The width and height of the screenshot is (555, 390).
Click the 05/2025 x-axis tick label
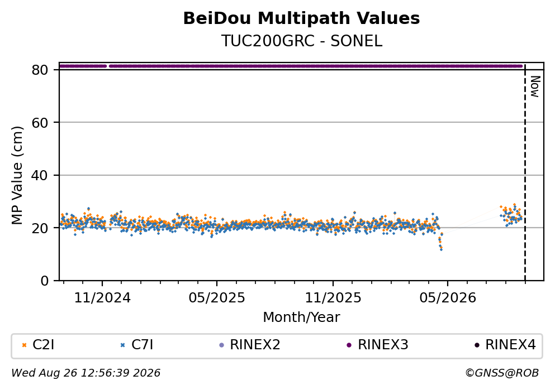pos(217,298)
